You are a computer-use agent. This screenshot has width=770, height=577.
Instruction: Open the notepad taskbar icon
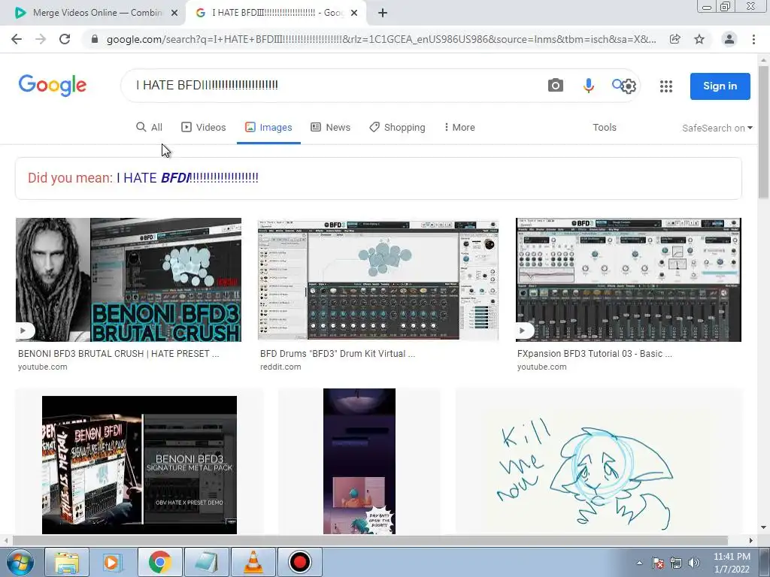point(206,562)
